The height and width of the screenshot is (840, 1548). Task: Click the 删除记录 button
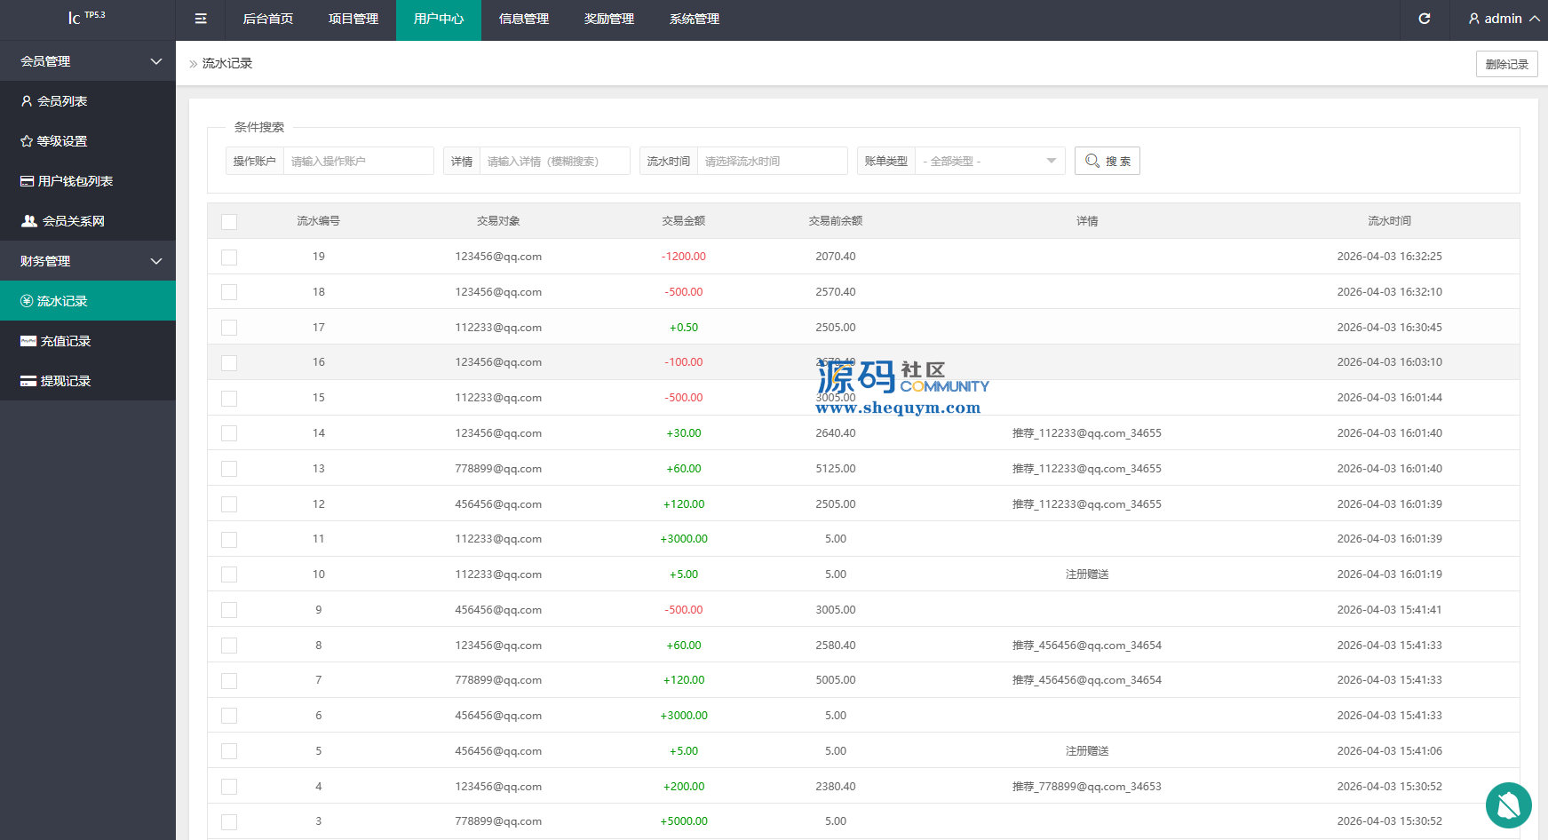[x=1506, y=64]
